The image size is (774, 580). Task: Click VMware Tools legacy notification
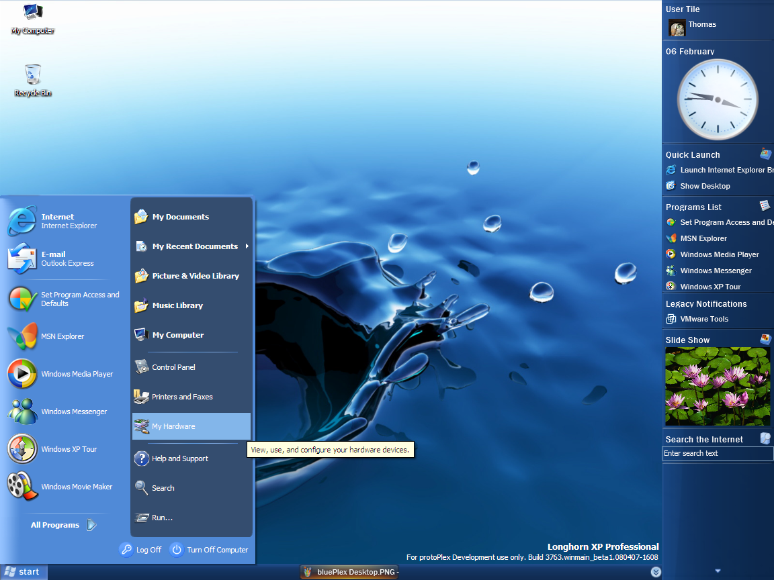pos(697,319)
